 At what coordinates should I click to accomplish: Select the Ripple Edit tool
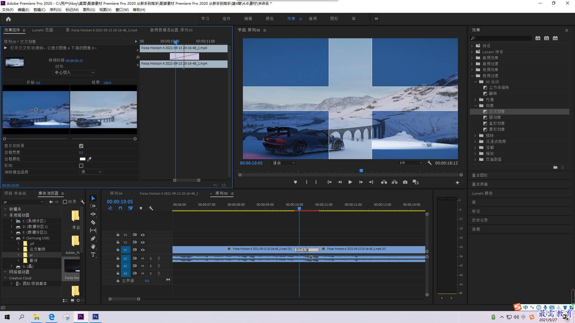pyautogui.click(x=93, y=214)
